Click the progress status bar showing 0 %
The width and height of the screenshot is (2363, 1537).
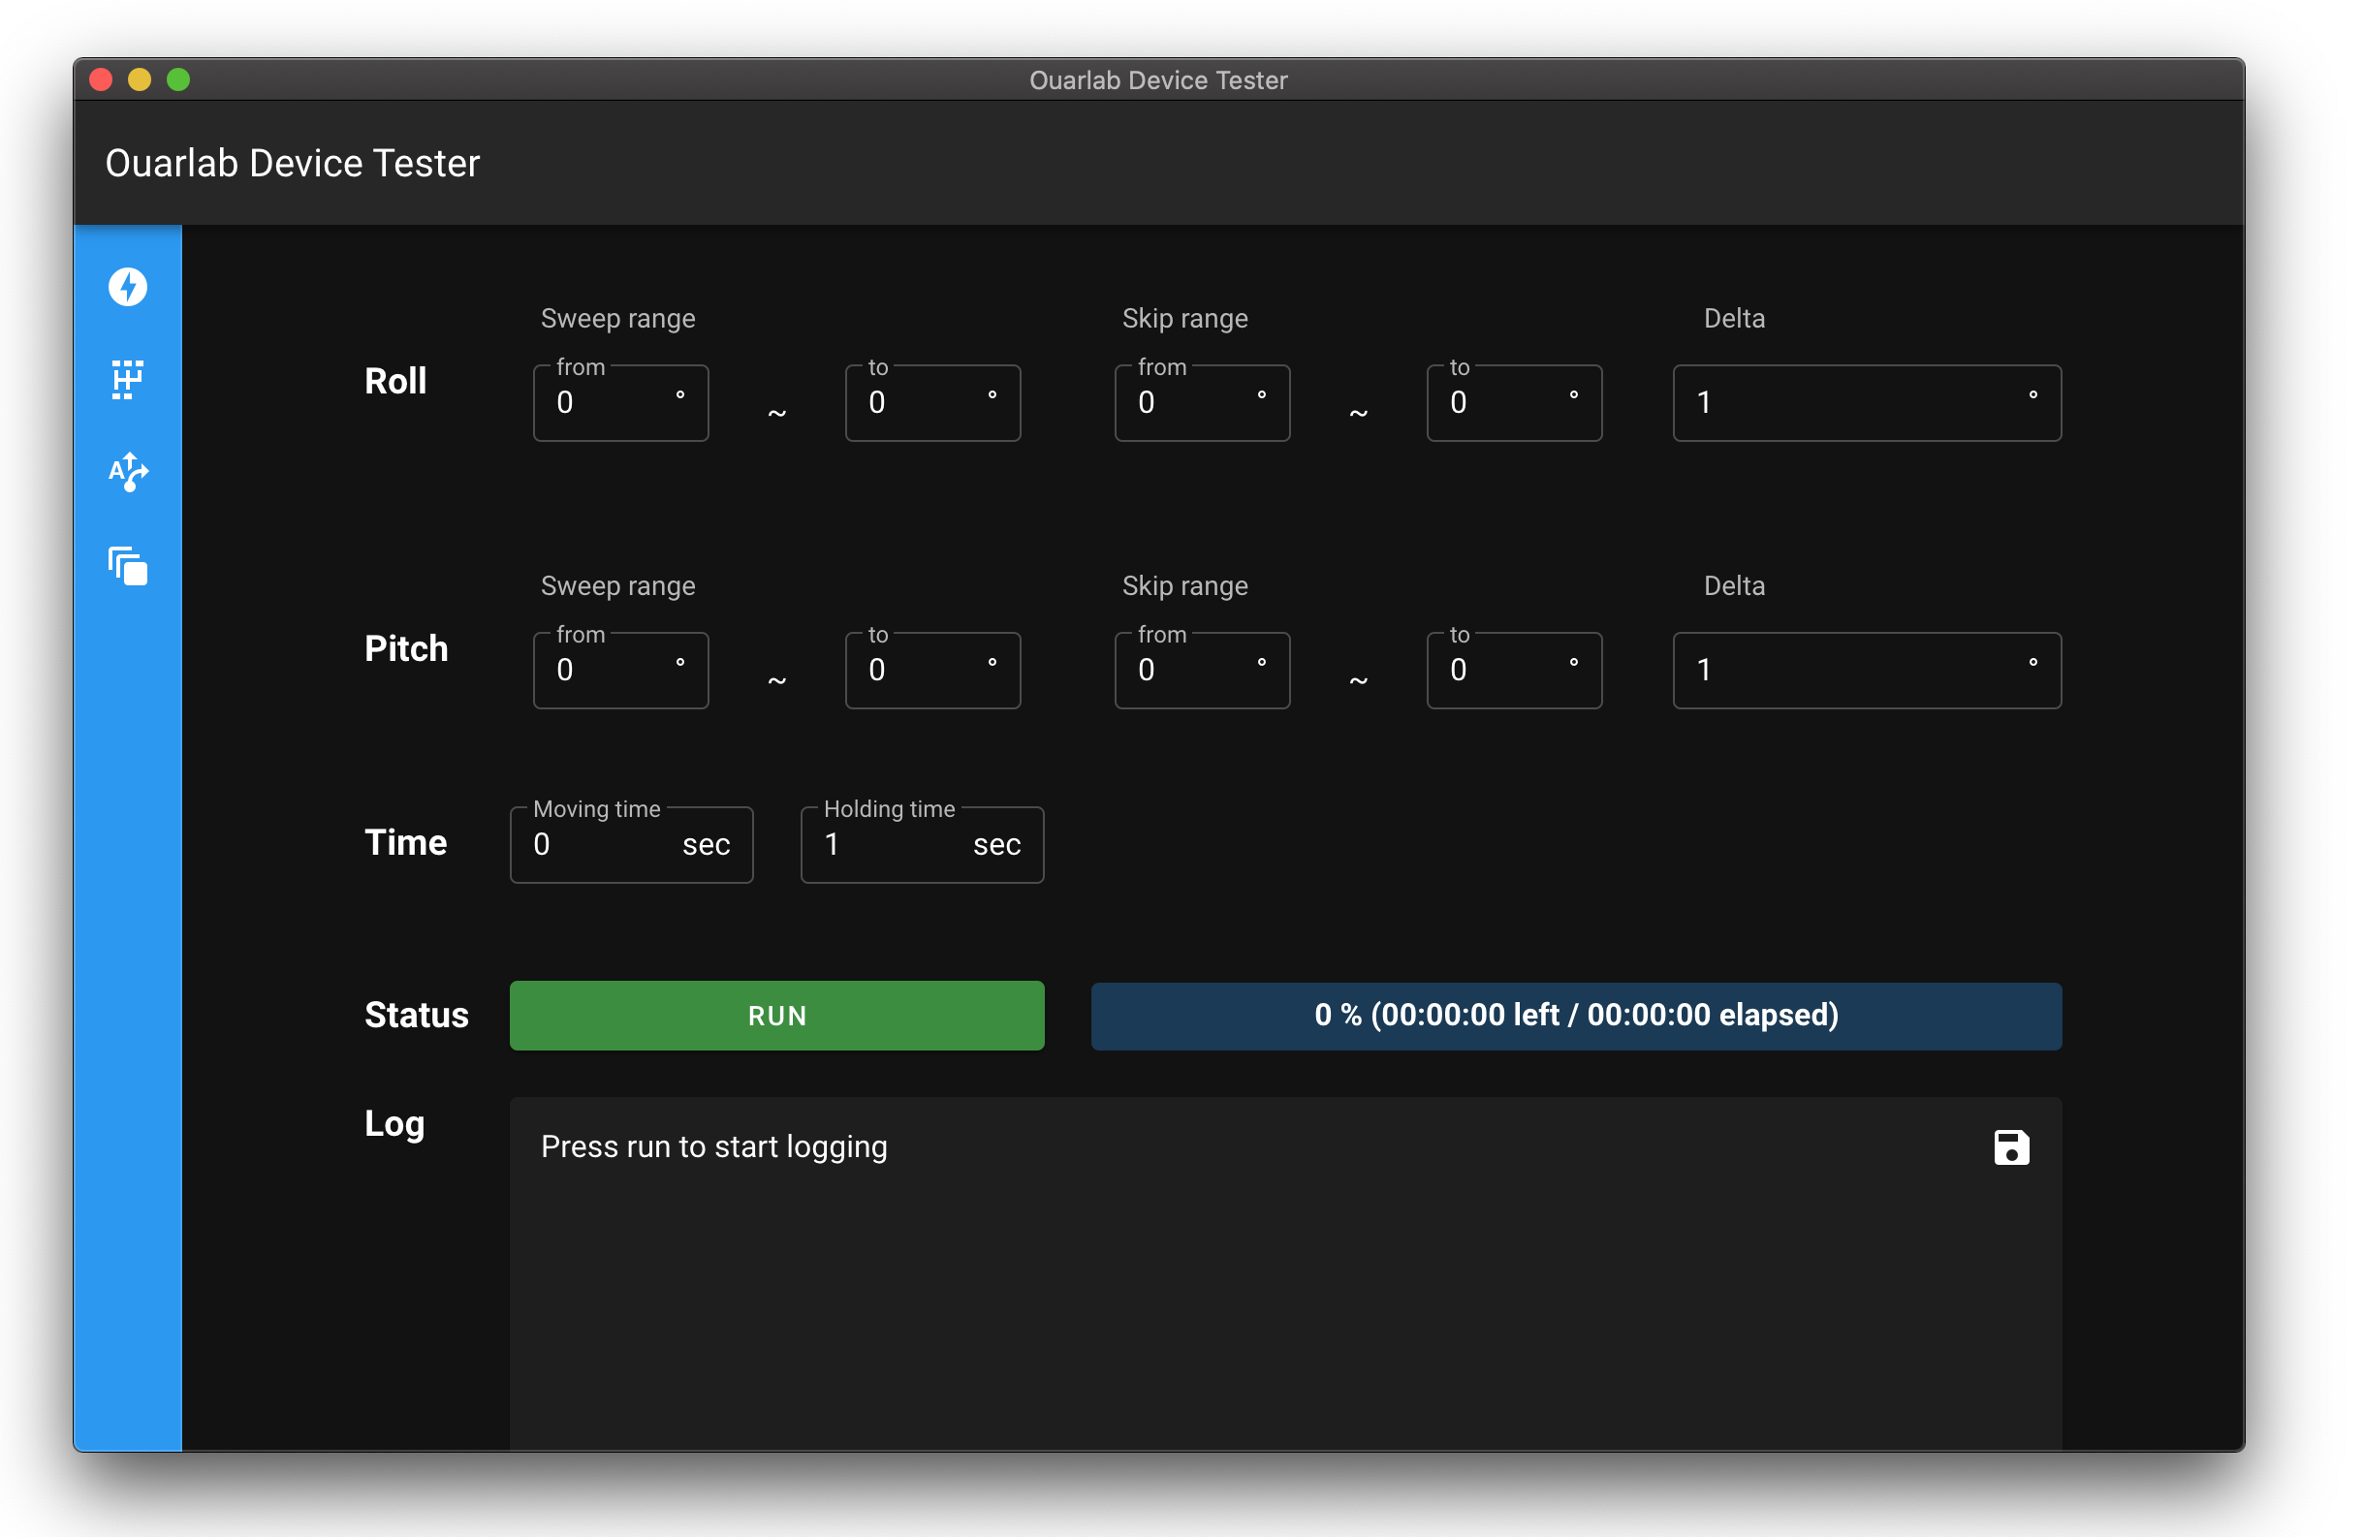1576,1015
